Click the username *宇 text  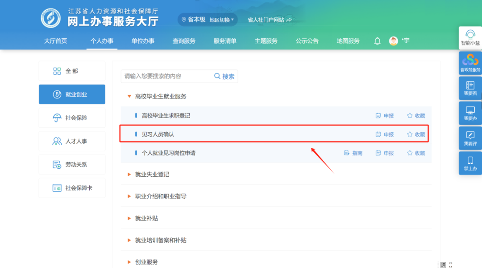pos(405,41)
